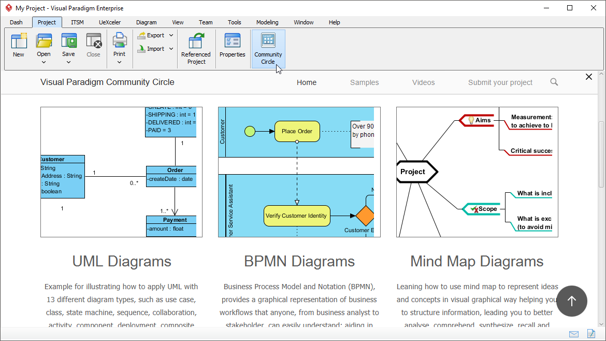The height and width of the screenshot is (341, 606).
Task: Open the UML Diagrams sample thumbnail
Action: coord(121,171)
